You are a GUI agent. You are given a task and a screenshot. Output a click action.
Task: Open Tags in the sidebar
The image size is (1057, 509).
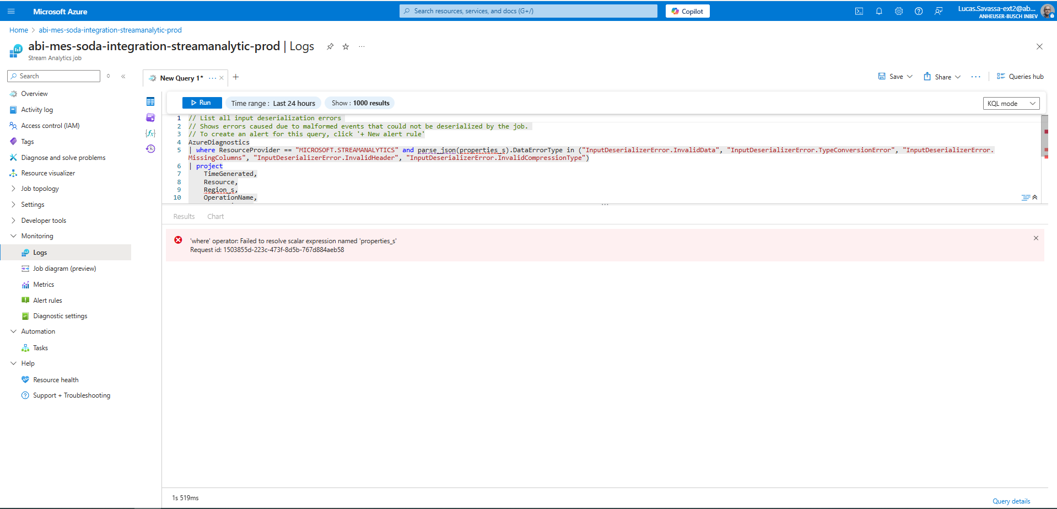27,142
